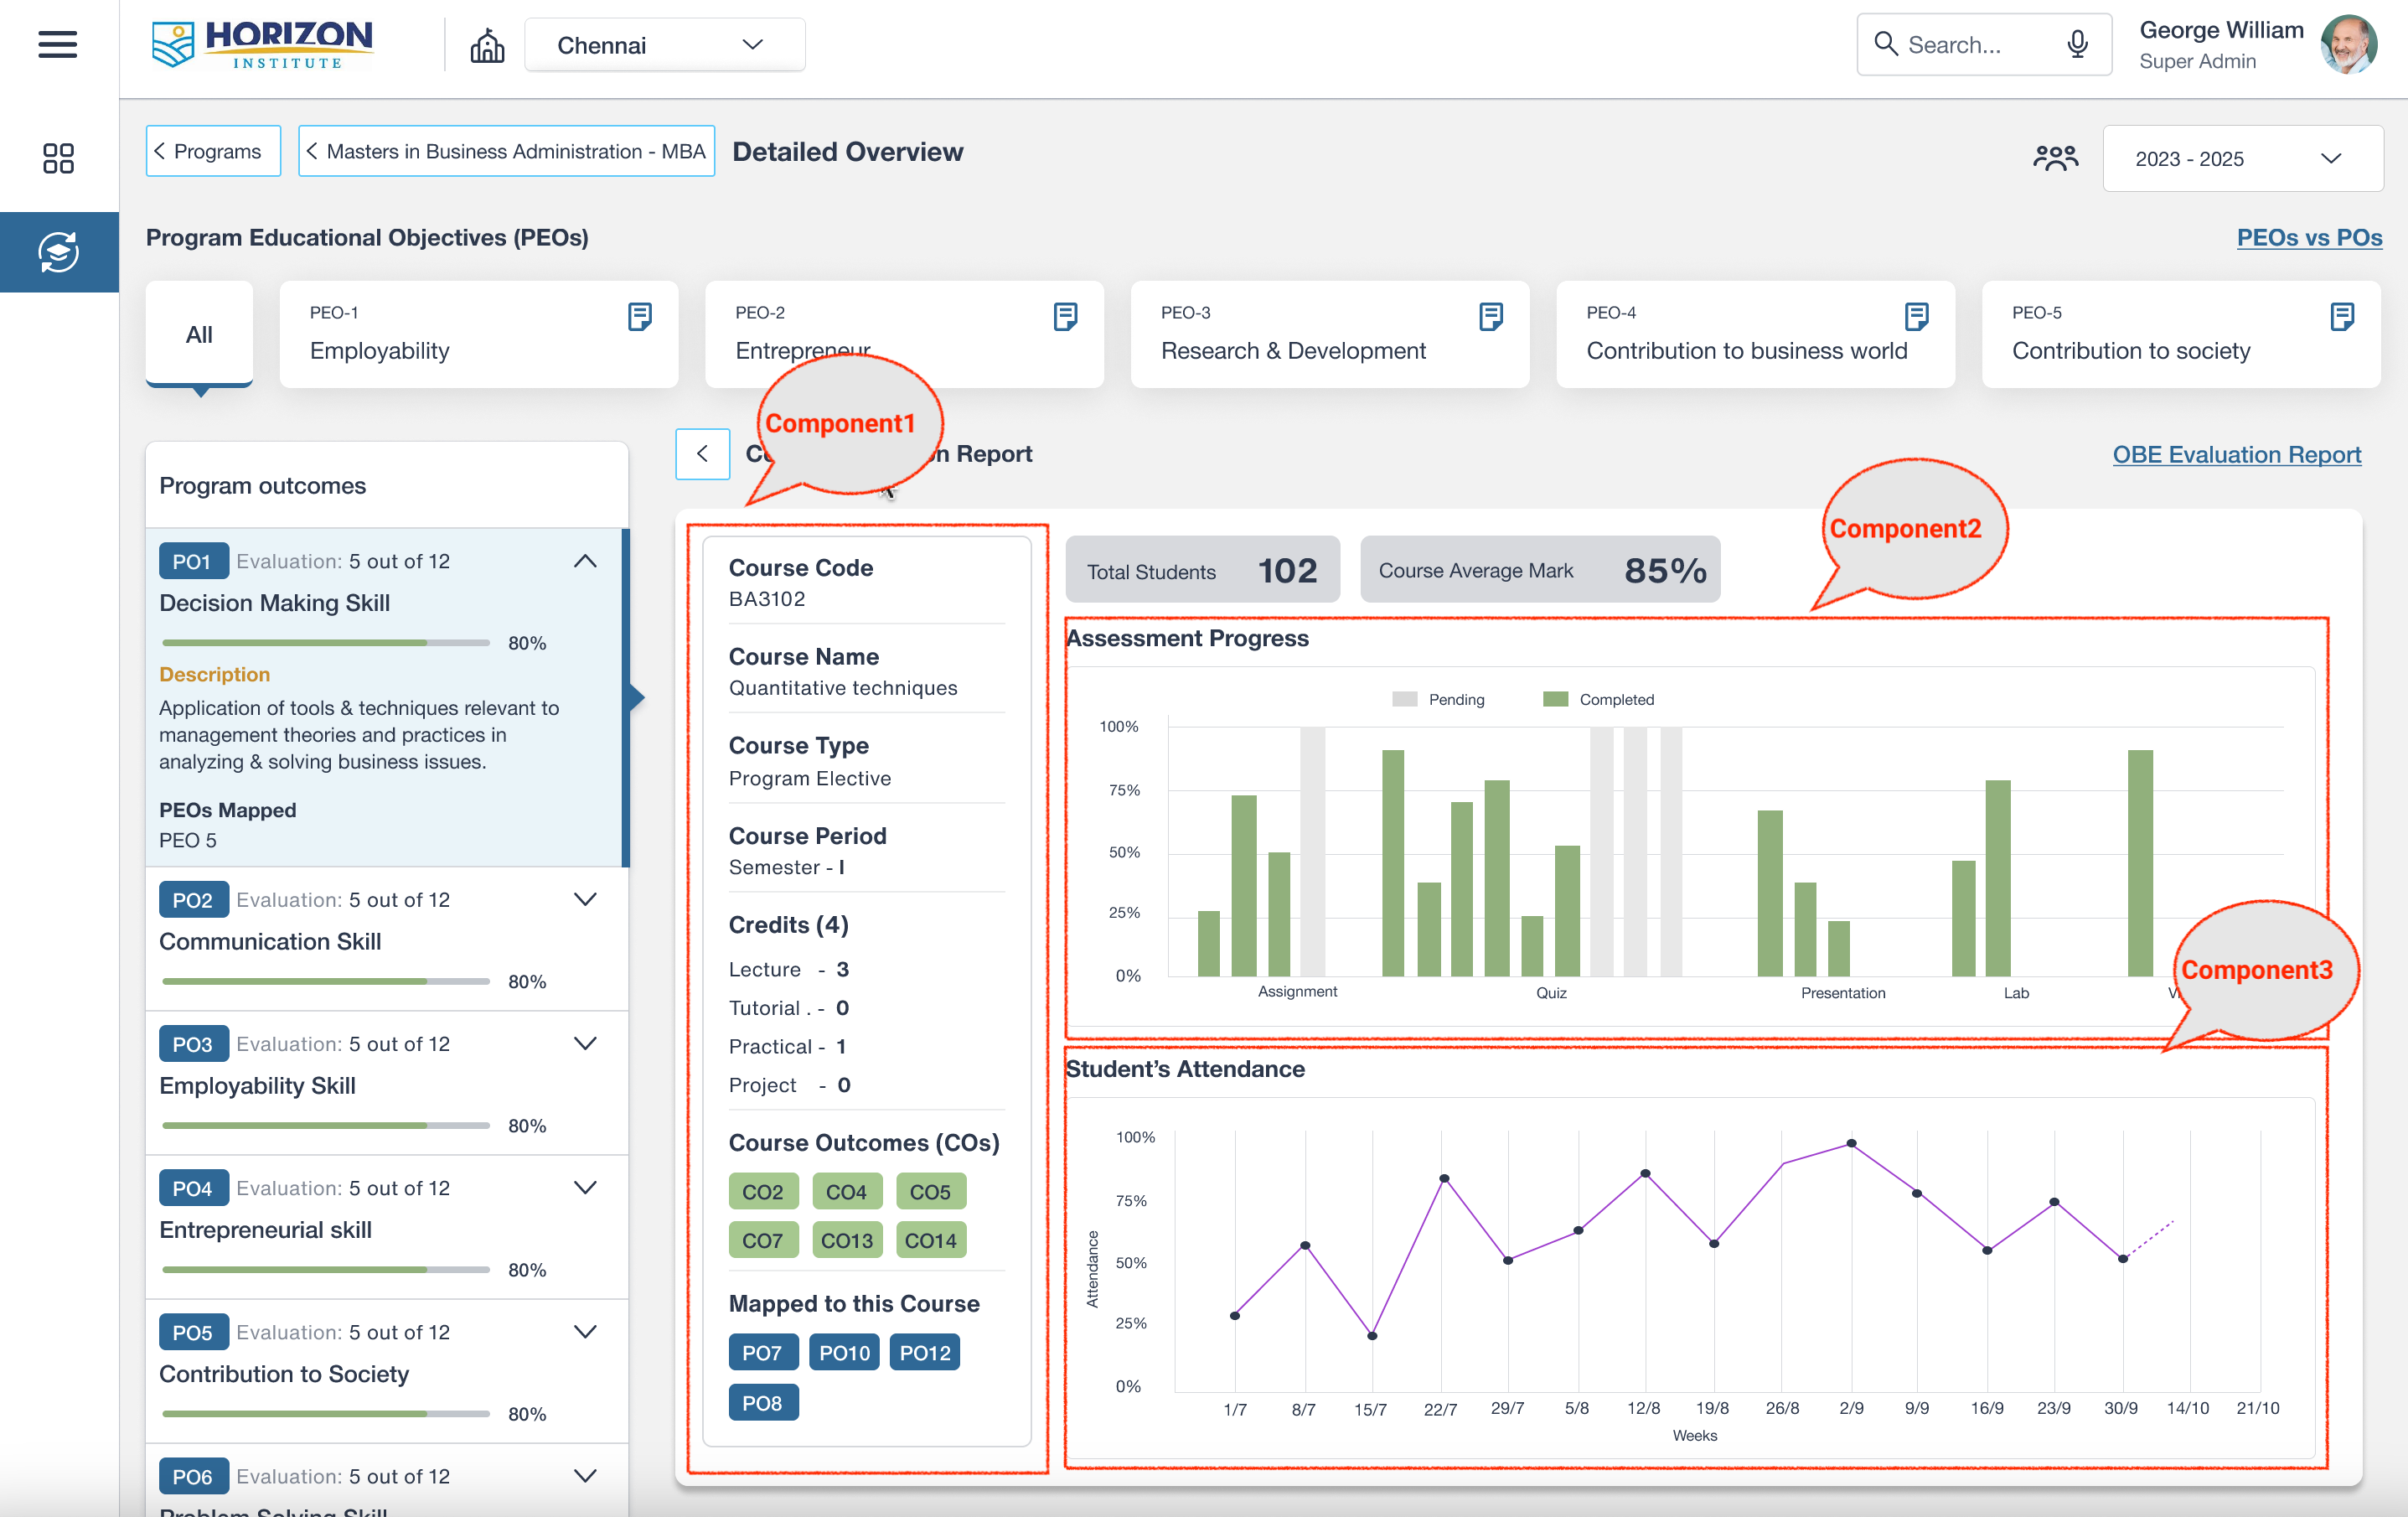
Task: Toggle the Pending series in Assessment Progress legend
Action: coord(1442,699)
